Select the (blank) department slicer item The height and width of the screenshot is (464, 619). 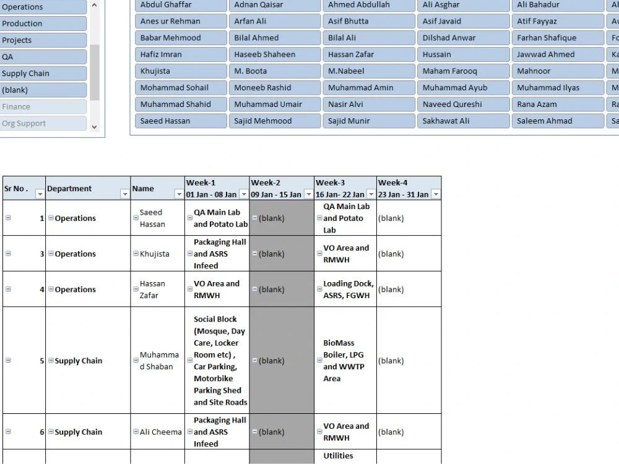43,90
